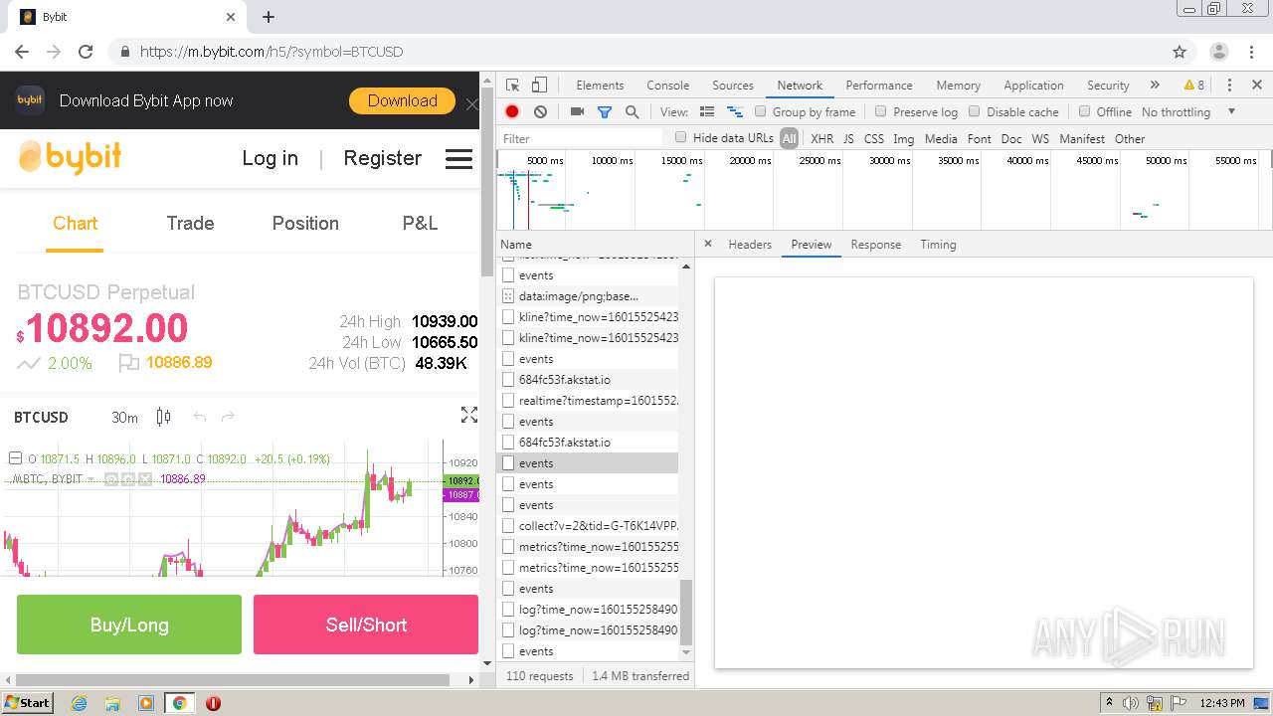Open network search magnifier icon
Screen dimensions: 1273x716
point(632,112)
